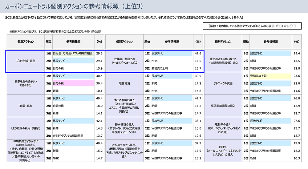The height and width of the screenshot is (169, 308).
Task: Click 民放テレビ in the ゴミの削減・分別 row
Action: click(x=73, y=61)
